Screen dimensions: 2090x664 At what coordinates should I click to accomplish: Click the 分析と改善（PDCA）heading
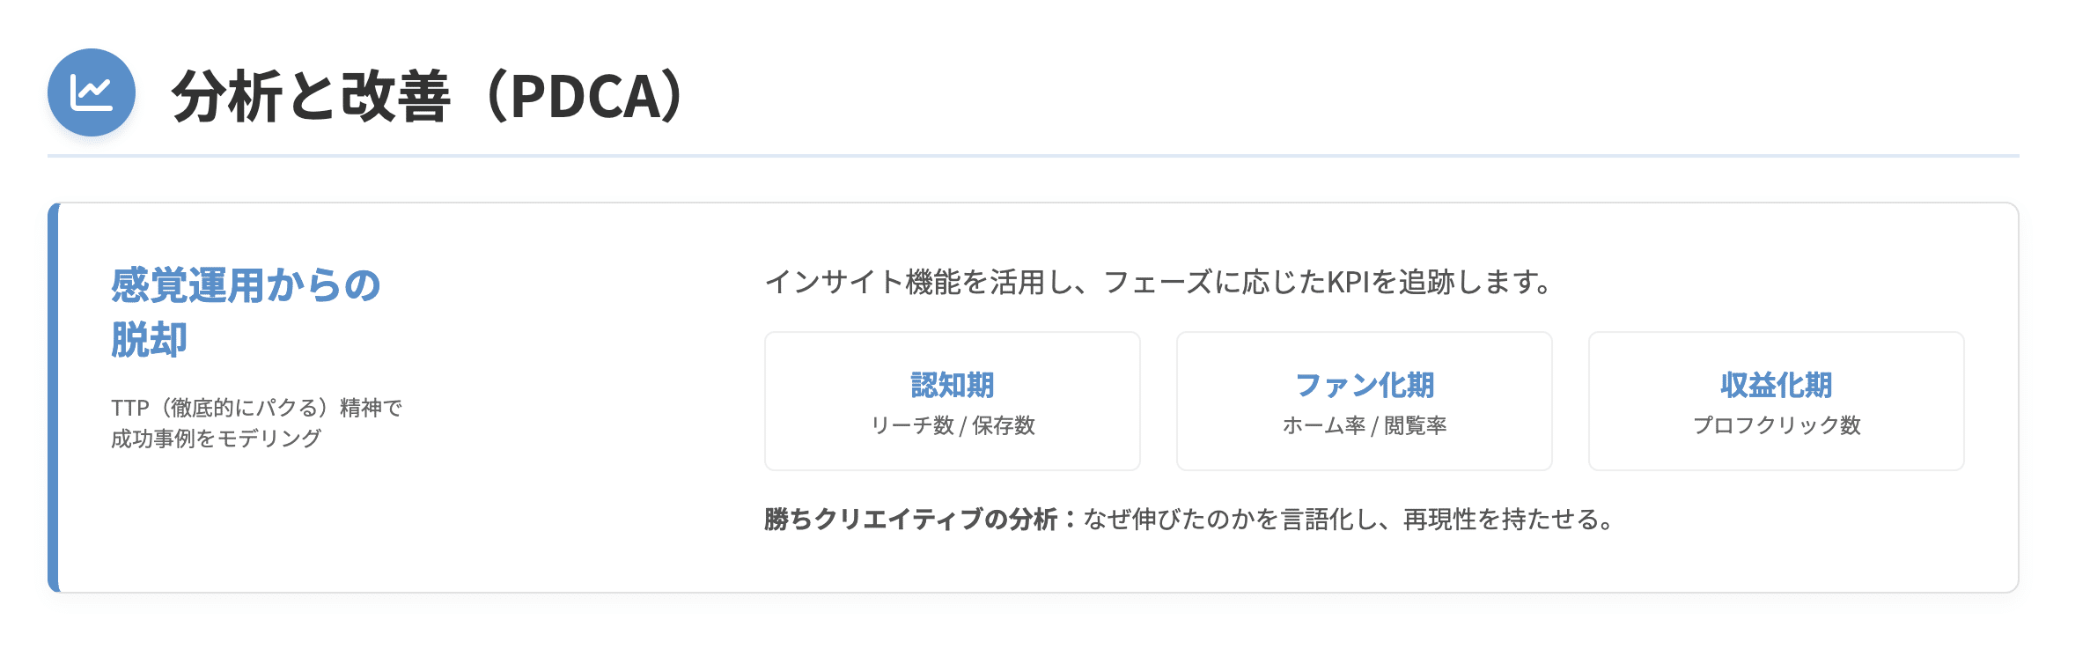coord(428,95)
